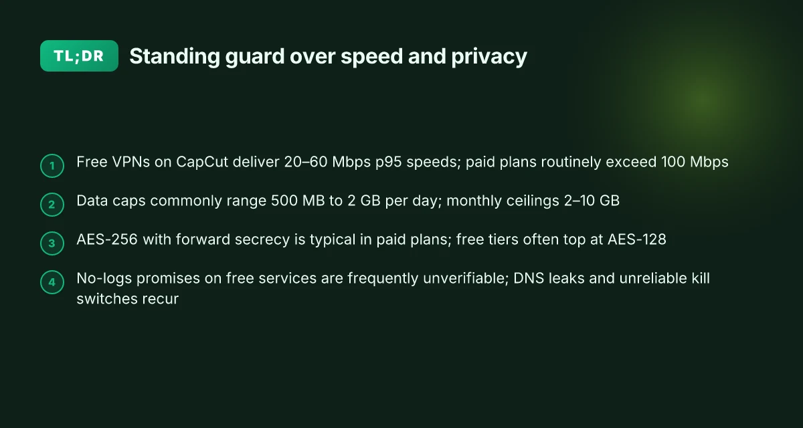Select the numbered circle 3 icon
Viewport: 803px width, 428px height.
coord(52,243)
